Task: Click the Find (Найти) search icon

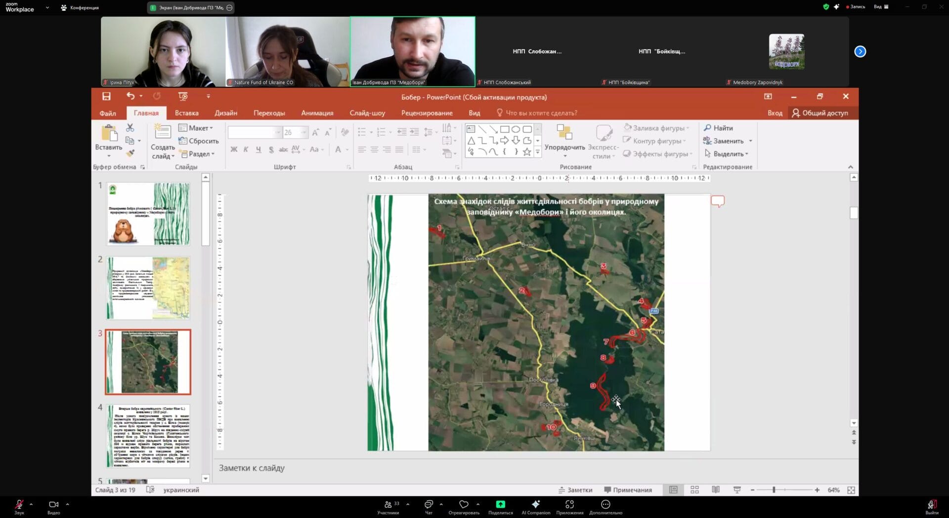Action: 707,128
